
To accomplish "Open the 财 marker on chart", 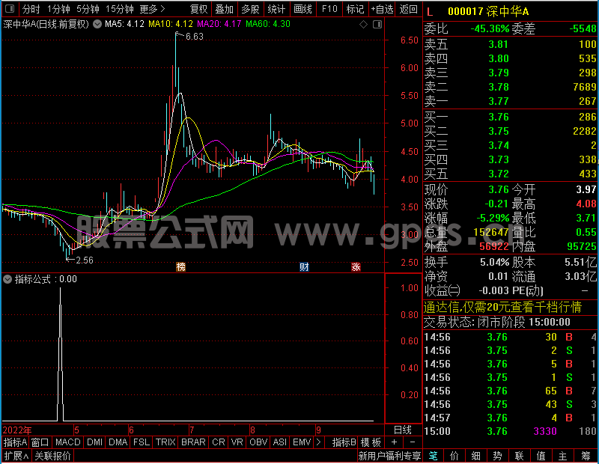I will [304, 266].
